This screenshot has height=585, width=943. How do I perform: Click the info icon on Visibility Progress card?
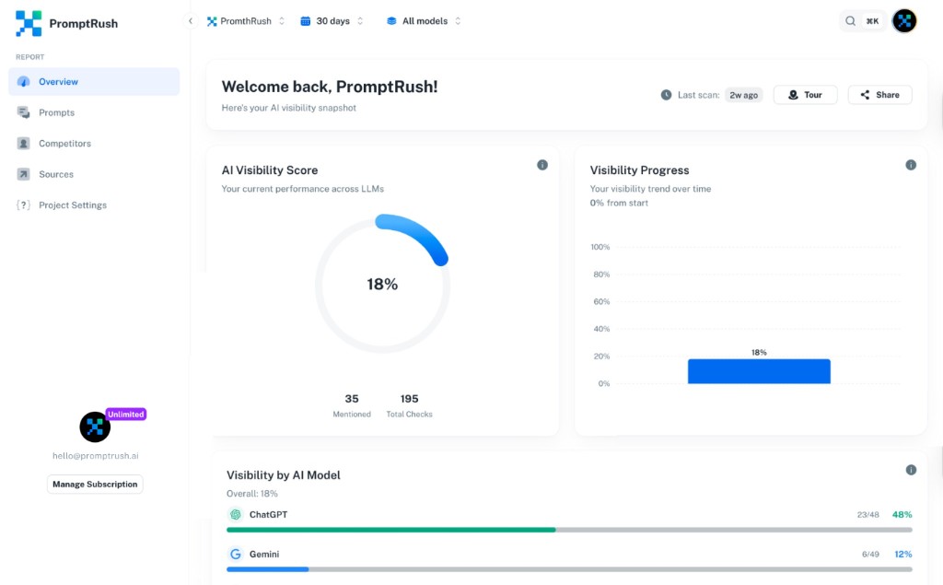coord(911,165)
